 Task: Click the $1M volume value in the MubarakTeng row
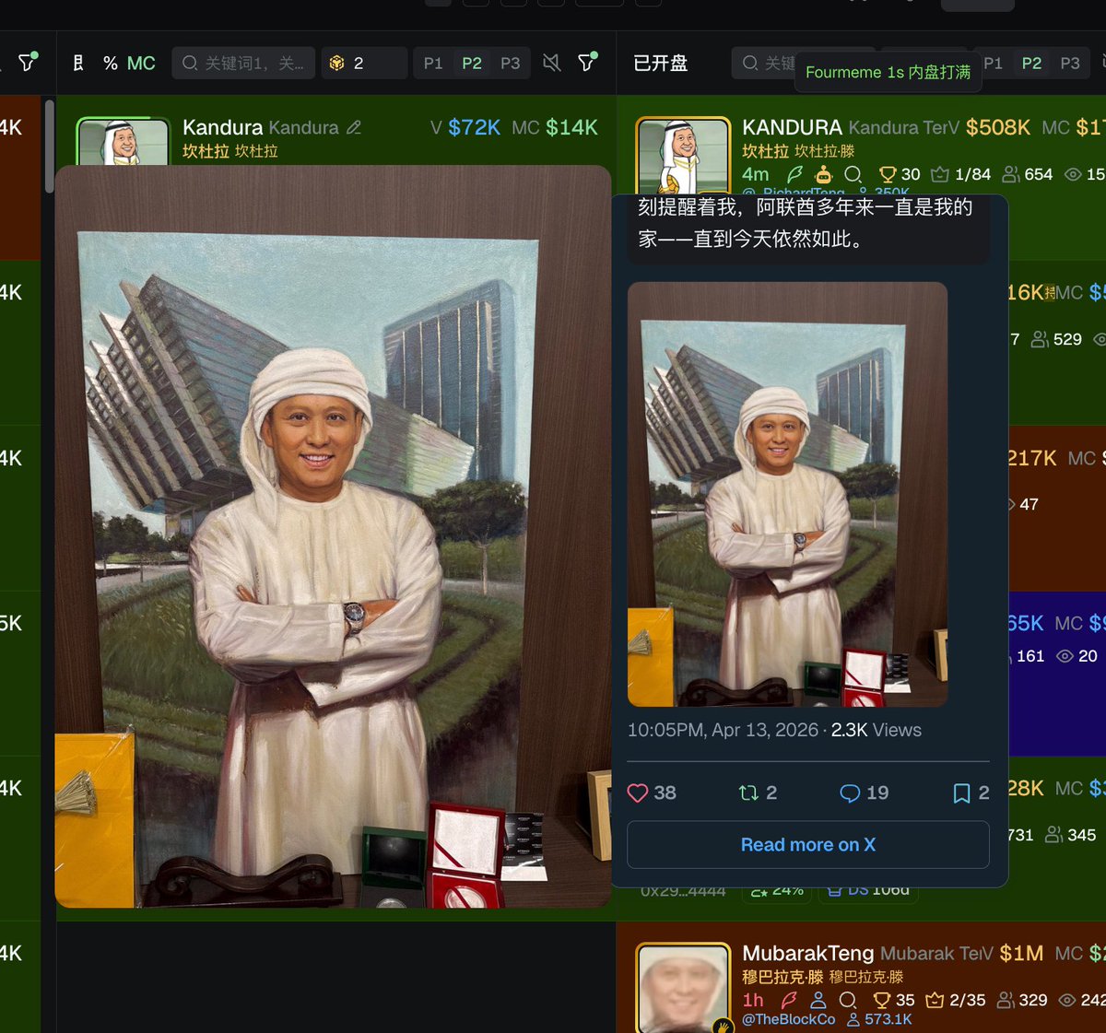coord(1021,953)
